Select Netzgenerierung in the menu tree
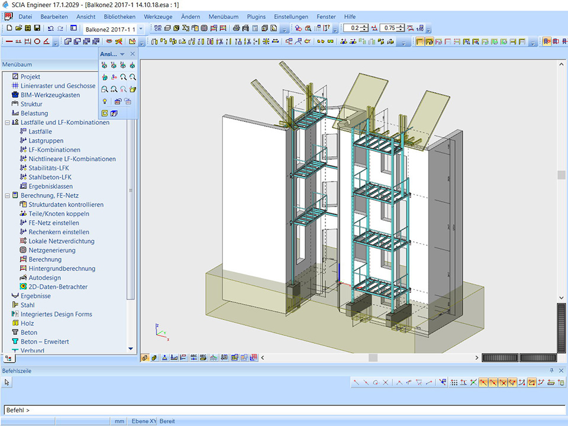Viewport: 568px width, 426px height. pyautogui.click(x=52, y=250)
